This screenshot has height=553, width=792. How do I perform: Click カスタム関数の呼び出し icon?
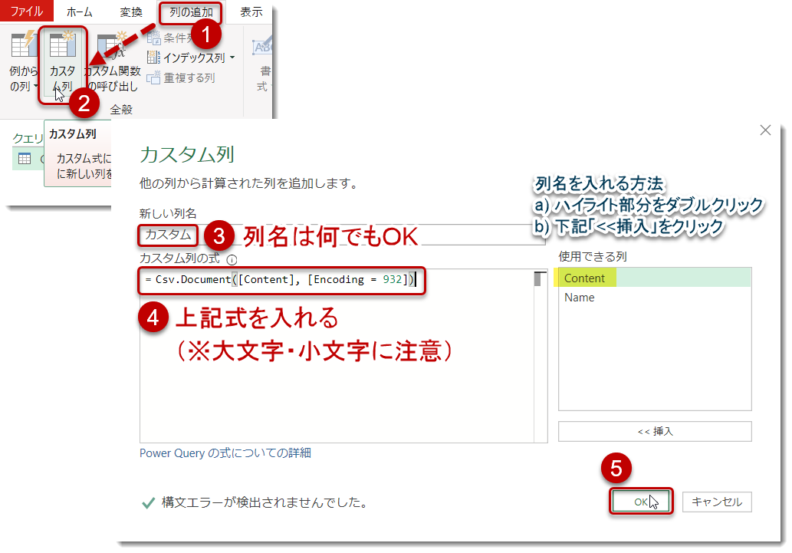point(112,45)
